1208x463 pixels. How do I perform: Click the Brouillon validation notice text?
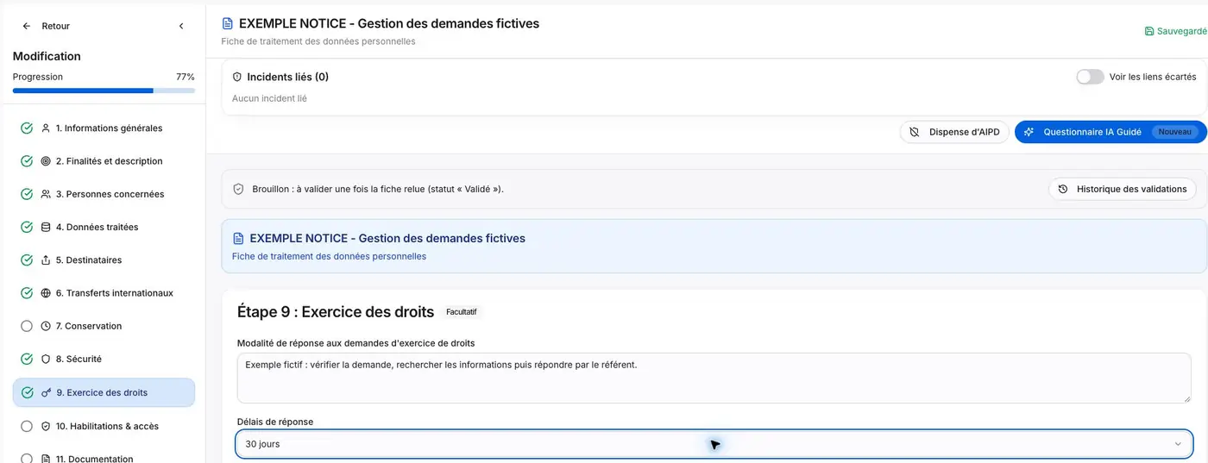pos(378,189)
